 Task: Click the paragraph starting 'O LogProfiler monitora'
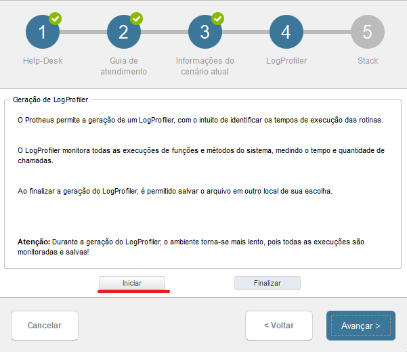[x=201, y=156]
